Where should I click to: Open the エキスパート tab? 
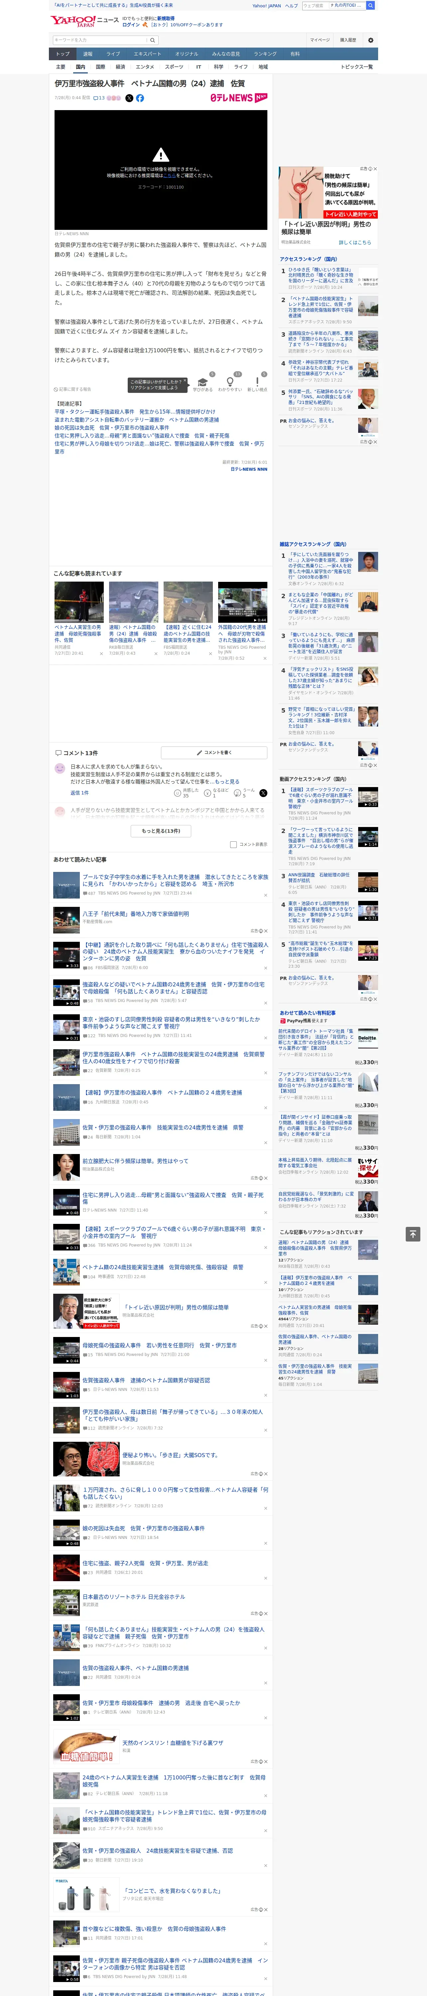click(147, 54)
